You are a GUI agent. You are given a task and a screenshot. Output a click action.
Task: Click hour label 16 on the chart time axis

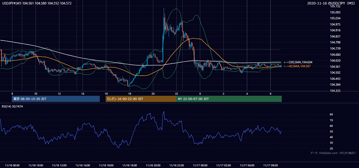pos(106,94)
